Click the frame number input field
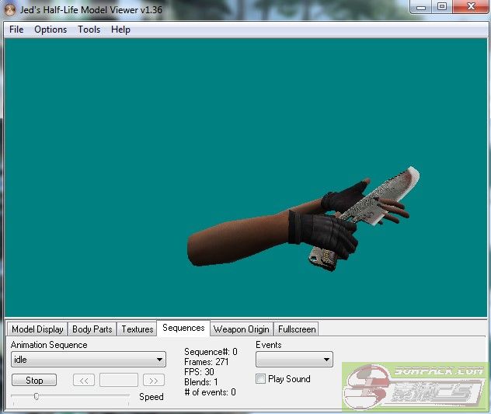The height and width of the screenshot is (414, 491). click(x=119, y=380)
